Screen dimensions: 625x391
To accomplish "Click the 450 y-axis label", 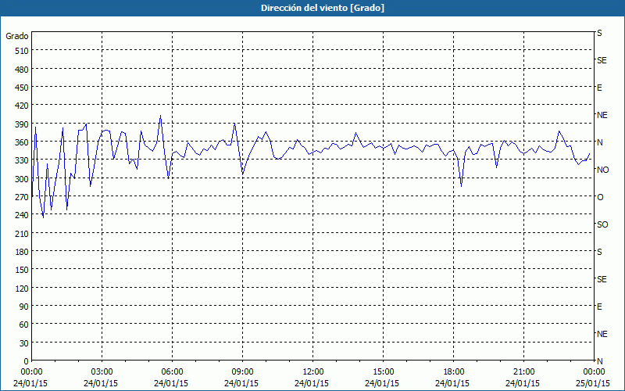I will click(x=23, y=88).
